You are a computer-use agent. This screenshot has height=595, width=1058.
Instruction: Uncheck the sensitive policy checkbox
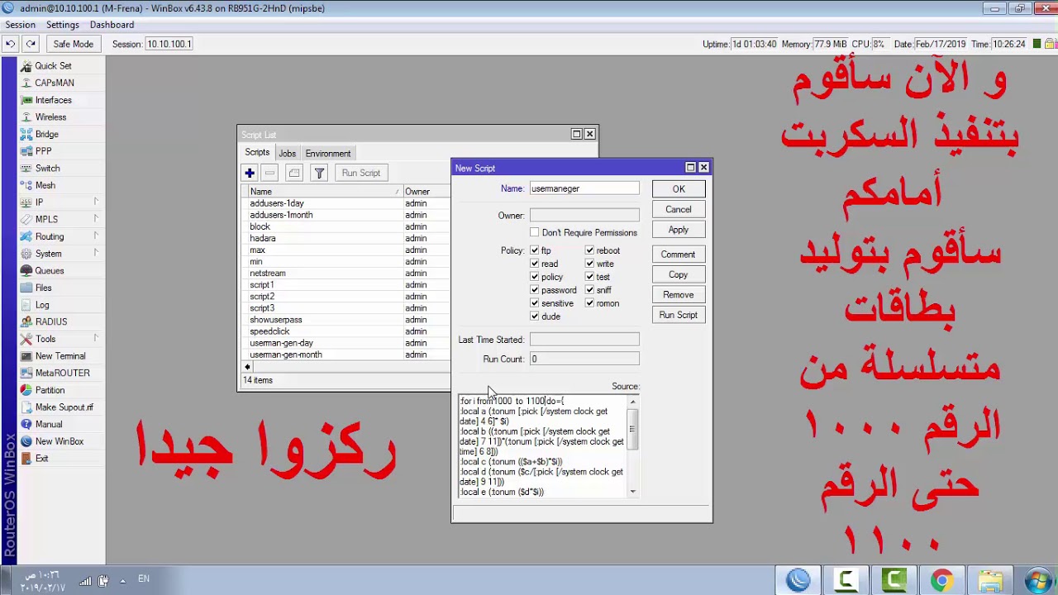click(535, 303)
